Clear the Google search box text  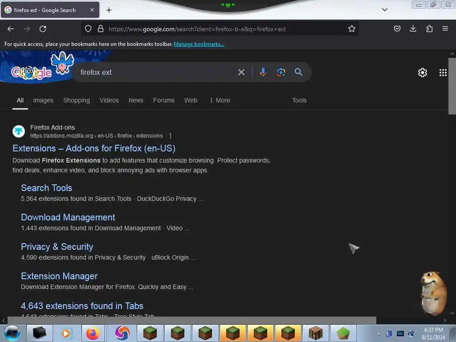coord(241,72)
